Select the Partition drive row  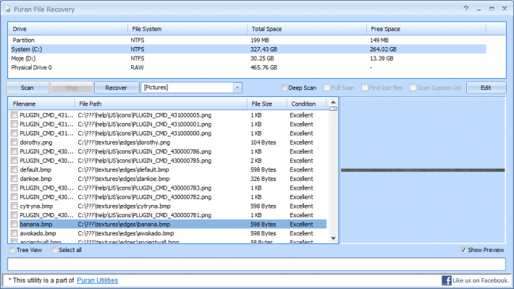point(248,40)
